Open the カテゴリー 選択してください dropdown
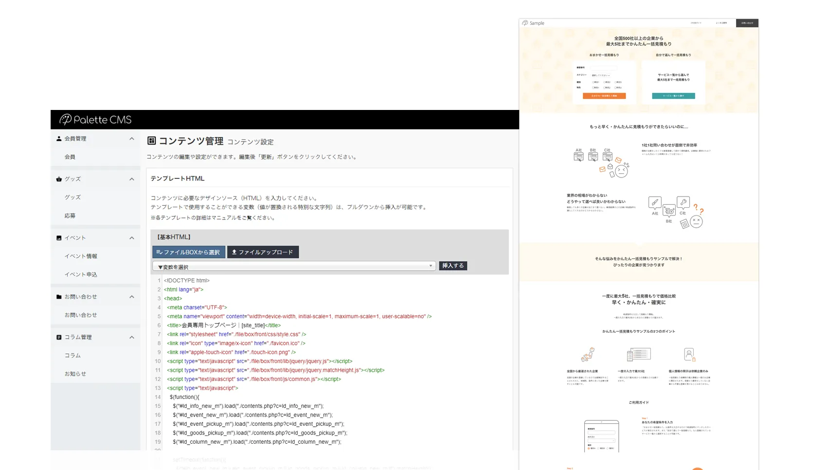Viewport: 827px width, 470px height. pyautogui.click(x=601, y=75)
